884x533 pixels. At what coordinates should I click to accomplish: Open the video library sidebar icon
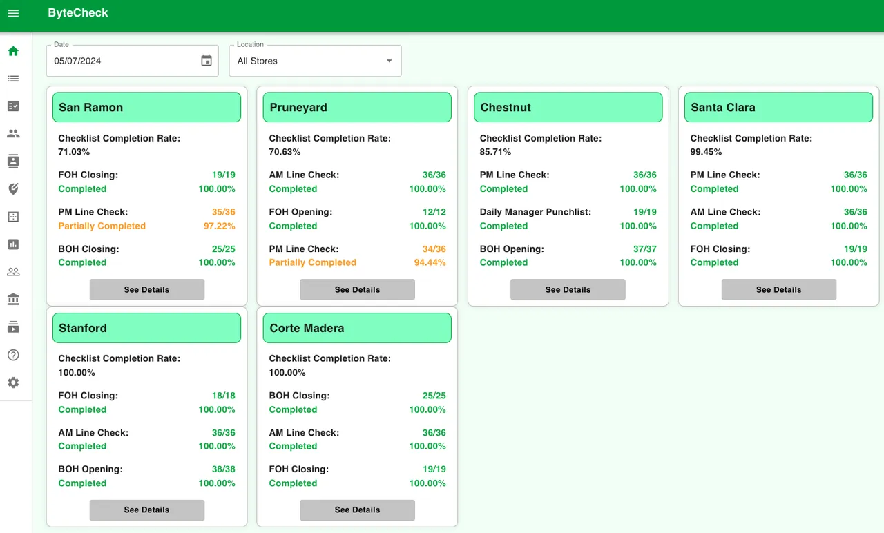[x=13, y=327]
